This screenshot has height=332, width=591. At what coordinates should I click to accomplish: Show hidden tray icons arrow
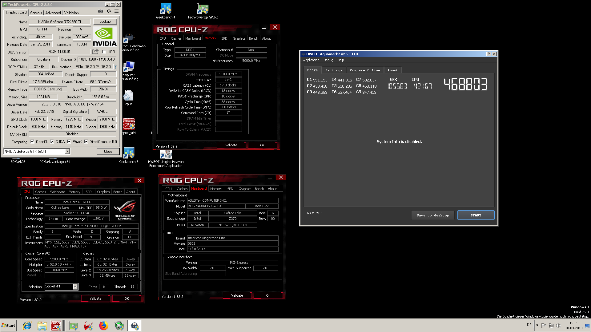point(537,325)
